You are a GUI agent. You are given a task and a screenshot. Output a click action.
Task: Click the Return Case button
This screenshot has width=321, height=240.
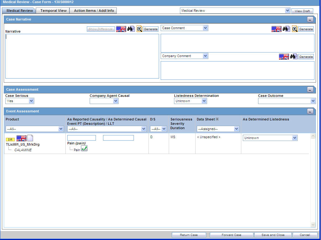[x=189, y=235]
